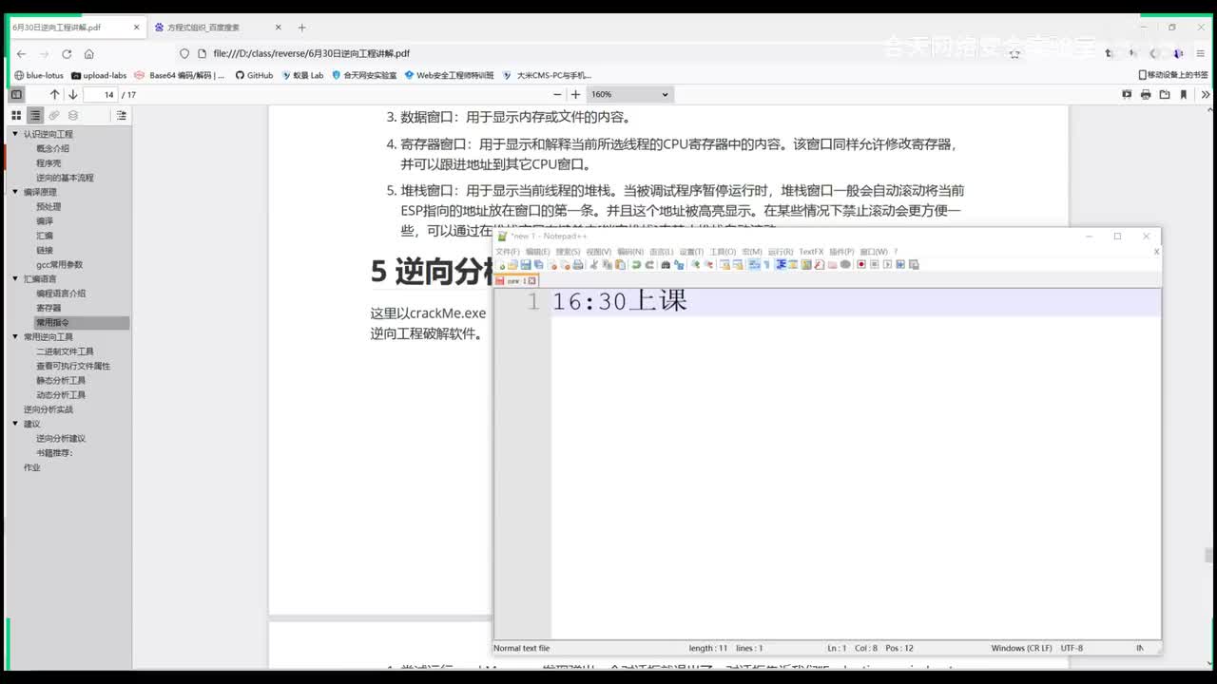
Task: Open outline entry 逆向分析实战
Action: click(48, 409)
